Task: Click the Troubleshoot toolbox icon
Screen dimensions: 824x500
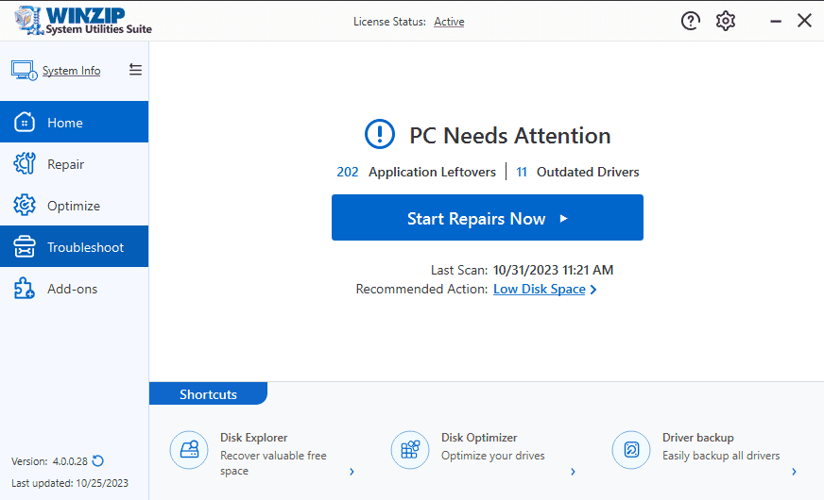Action: pyautogui.click(x=25, y=246)
